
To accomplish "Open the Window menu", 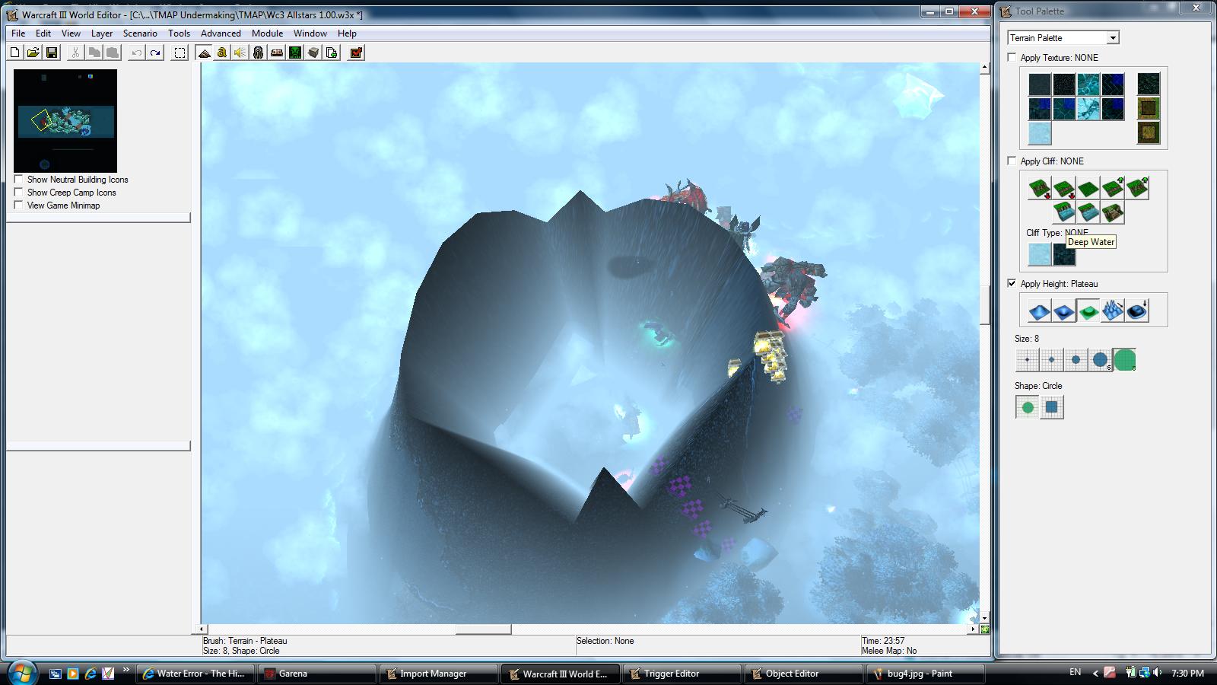I will pyautogui.click(x=310, y=33).
